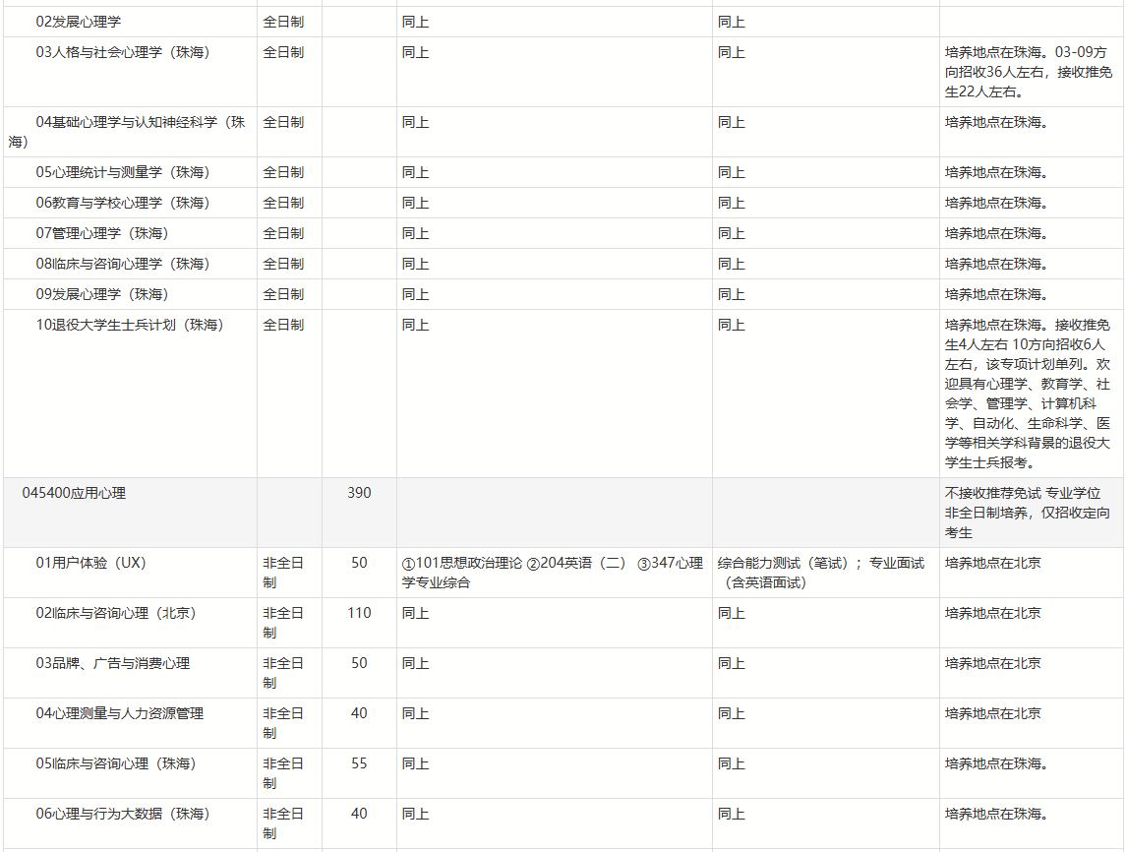Click 04基础心理学与认知神经科学 direction name
Screen dimensions: 1126x852
click(x=140, y=122)
